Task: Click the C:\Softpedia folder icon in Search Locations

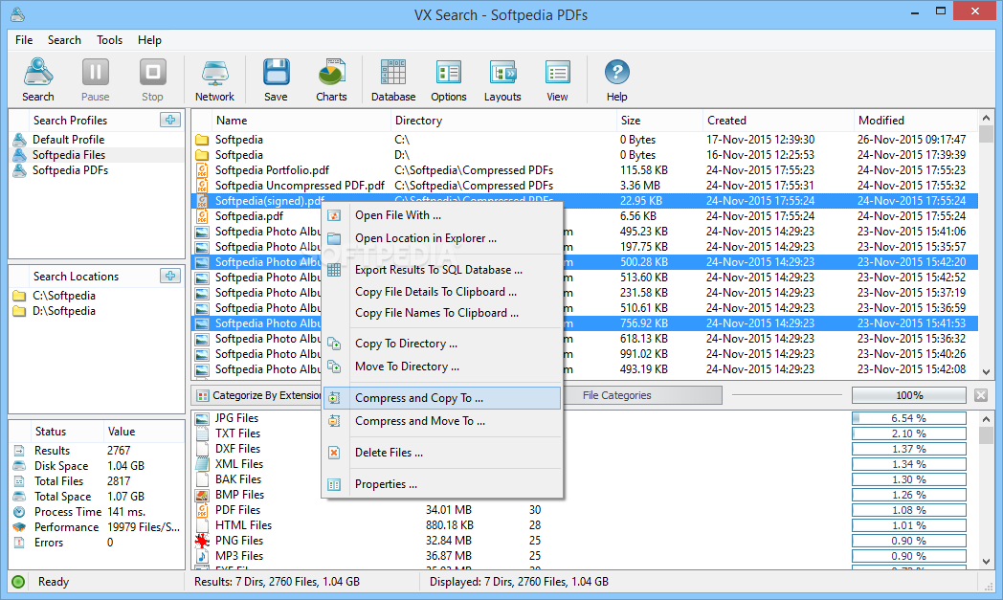Action: coord(19,296)
